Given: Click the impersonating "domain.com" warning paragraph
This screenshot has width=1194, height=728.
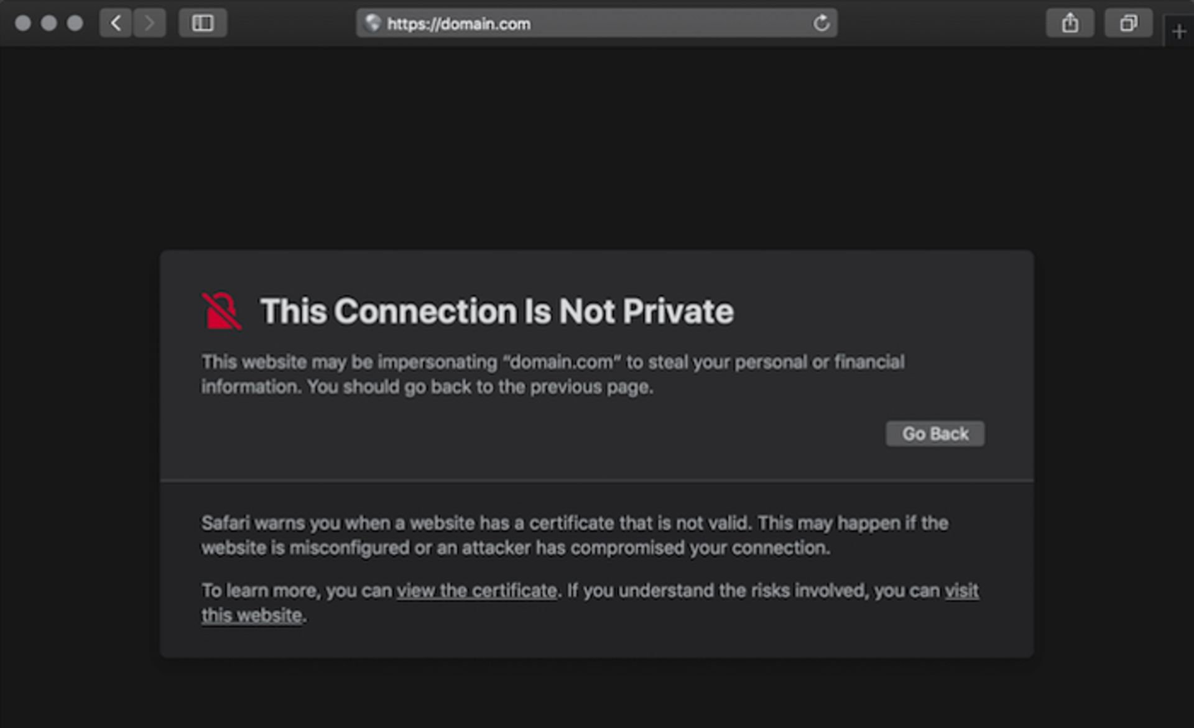Looking at the screenshot, I should tap(552, 374).
